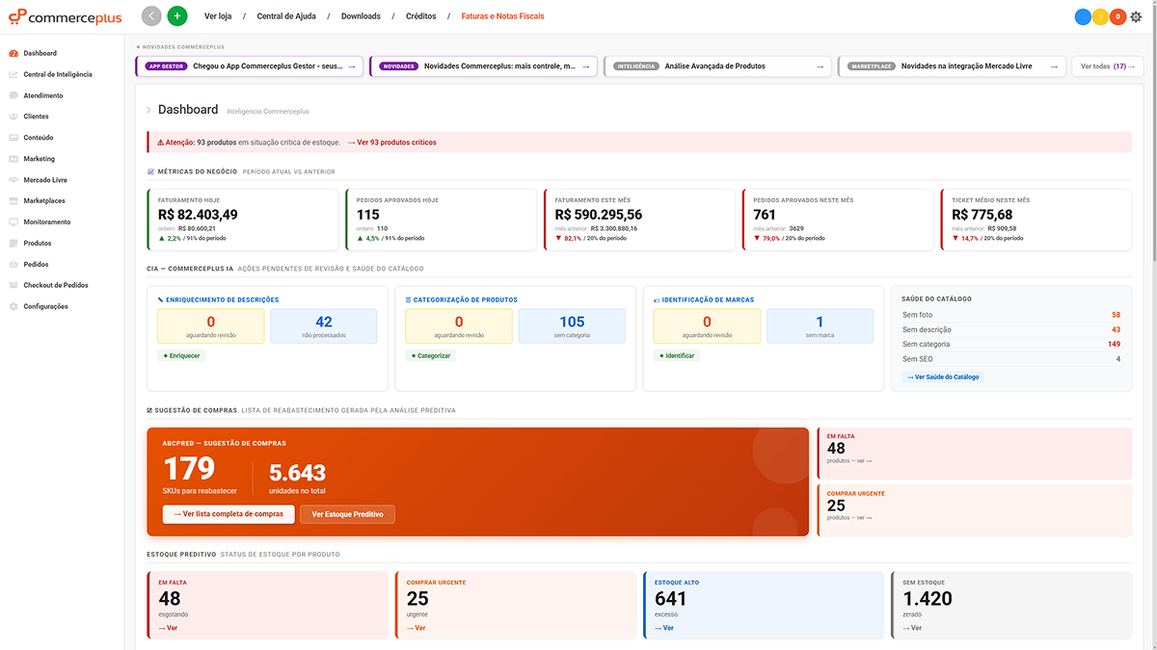
Task: Click the Categorizar button
Action: (x=430, y=355)
